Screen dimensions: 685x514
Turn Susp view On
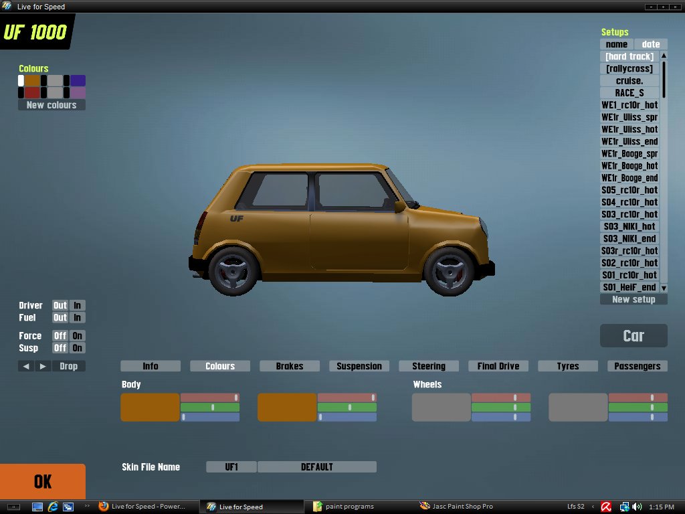click(x=78, y=348)
